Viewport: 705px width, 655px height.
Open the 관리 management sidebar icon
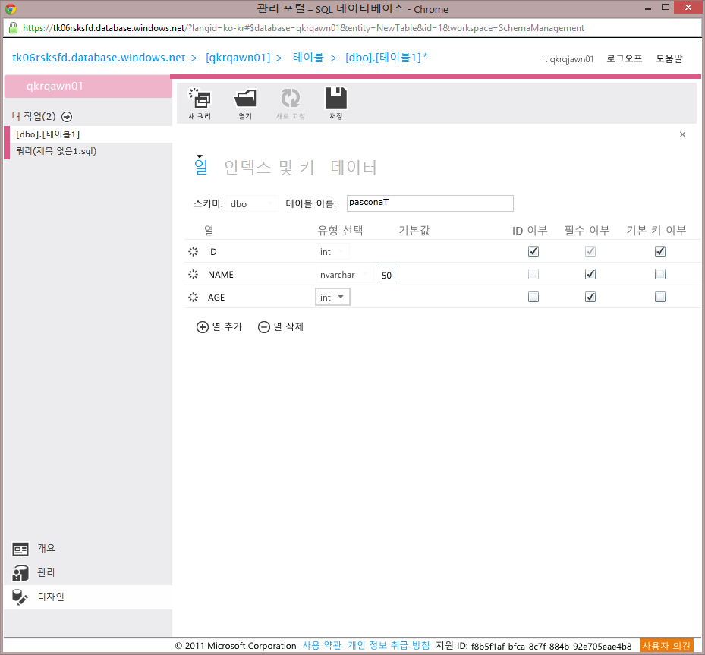[20, 573]
